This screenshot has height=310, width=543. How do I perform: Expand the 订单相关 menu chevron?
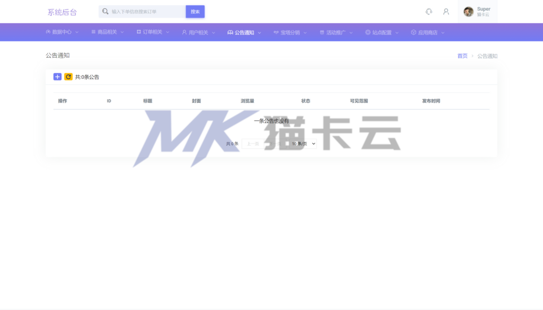(168, 32)
